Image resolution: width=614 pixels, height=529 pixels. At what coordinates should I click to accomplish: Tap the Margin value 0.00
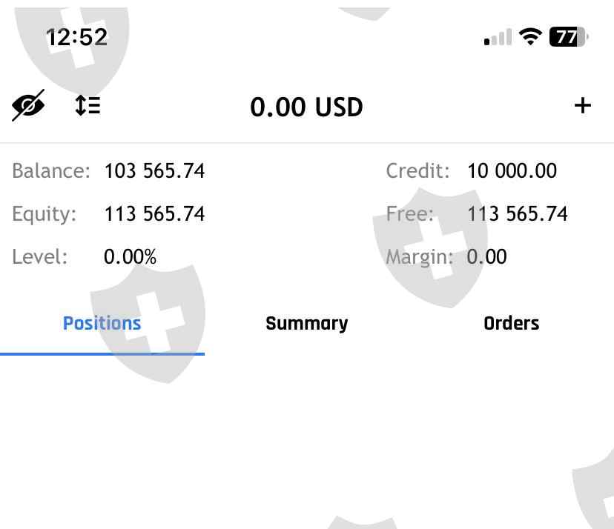486,257
